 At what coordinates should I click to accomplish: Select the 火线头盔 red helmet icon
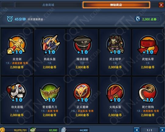point(115,93)
